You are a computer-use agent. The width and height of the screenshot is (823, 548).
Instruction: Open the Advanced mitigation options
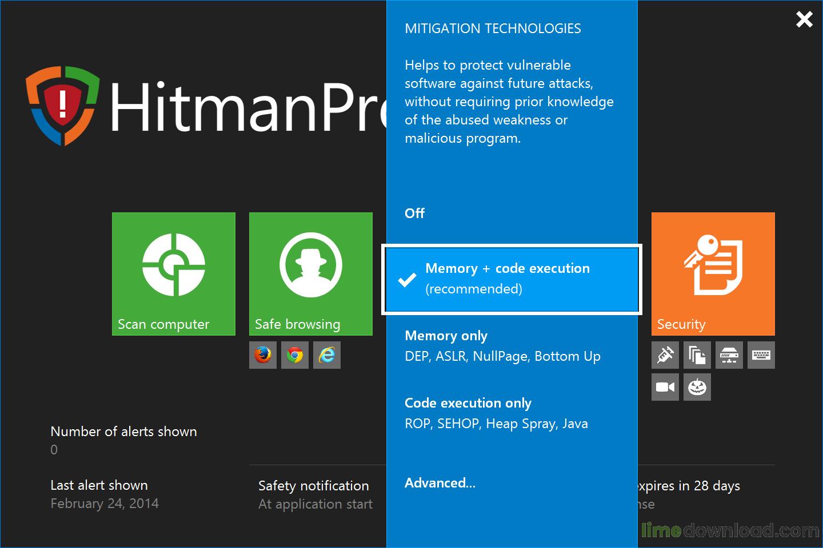[440, 482]
